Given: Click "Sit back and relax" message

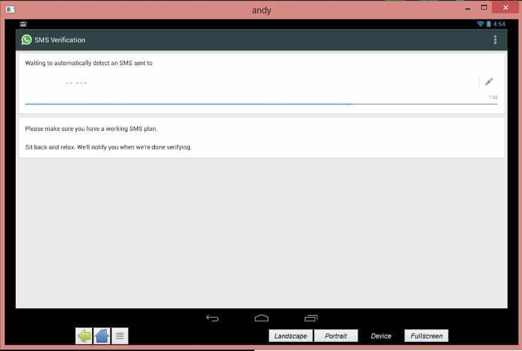Looking at the screenshot, I should 108,147.
